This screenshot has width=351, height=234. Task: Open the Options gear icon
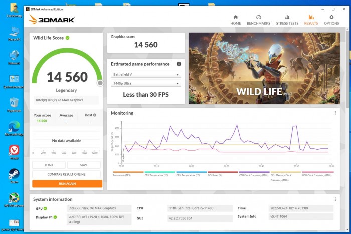tap(331, 17)
